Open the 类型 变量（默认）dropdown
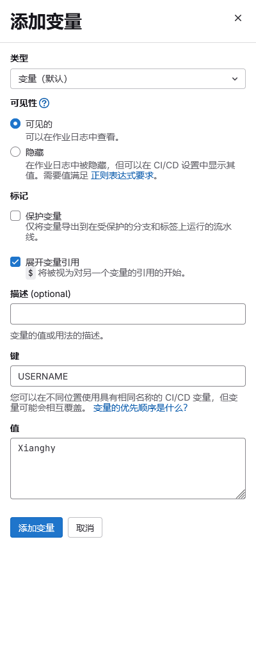Screen dimensions: 256x649 128,79
